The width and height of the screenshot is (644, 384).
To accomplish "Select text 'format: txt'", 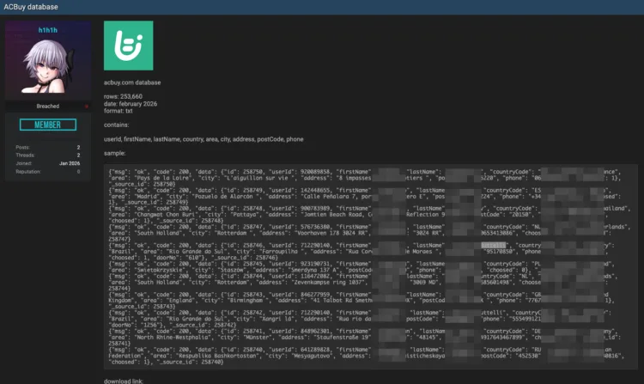I will 118,111.
